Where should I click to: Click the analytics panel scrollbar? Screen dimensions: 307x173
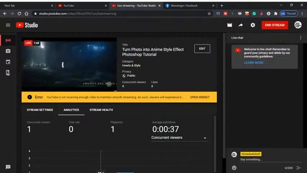(x=215, y=144)
